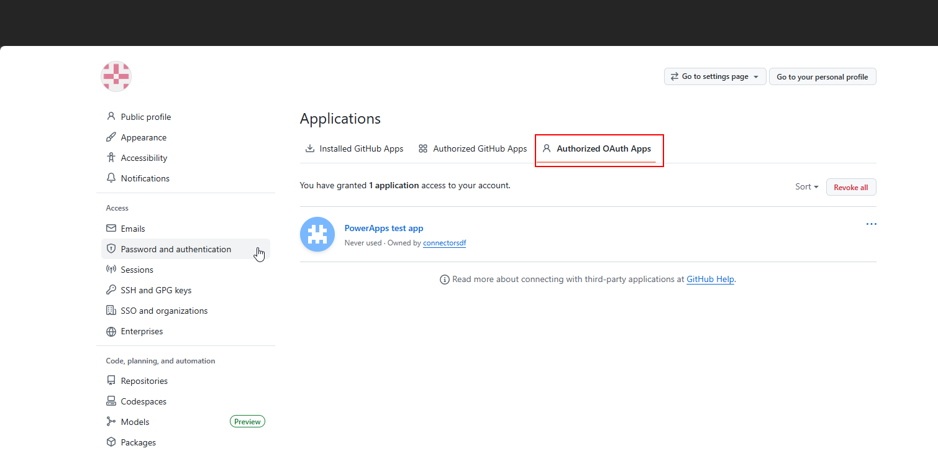Image resolution: width=938 pixels, height=456 pixels.
Task: Click the pink user avatar image
Action: point(116,77)
